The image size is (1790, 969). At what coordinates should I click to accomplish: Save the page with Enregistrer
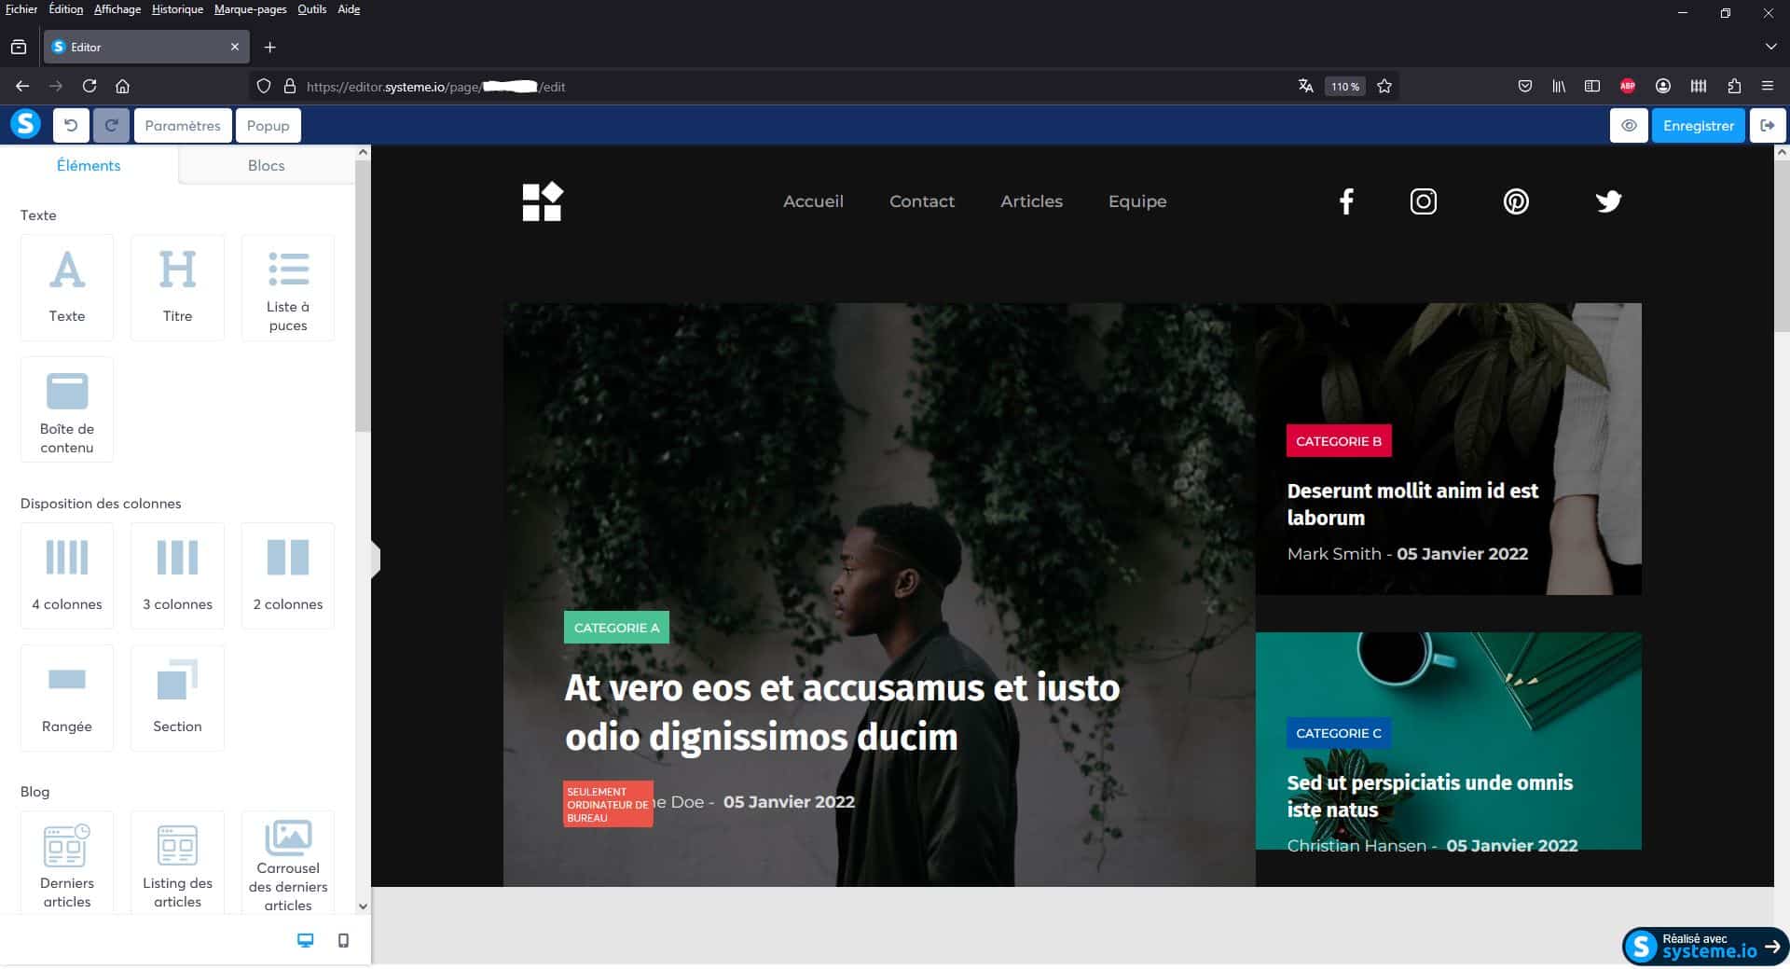(1698, 125)
